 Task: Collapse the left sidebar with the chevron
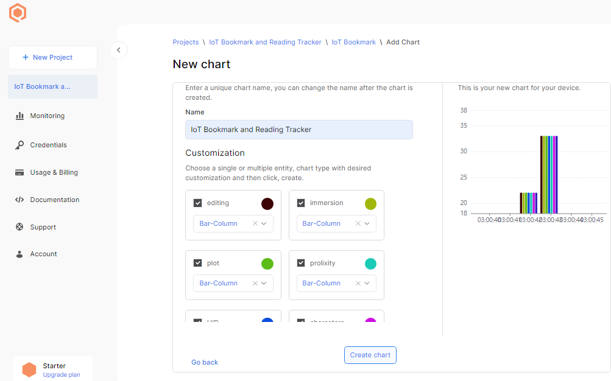pos(118,50)
